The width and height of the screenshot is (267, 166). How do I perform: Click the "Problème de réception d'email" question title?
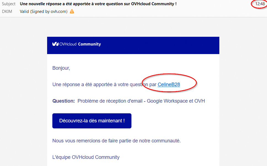(110, 101)
